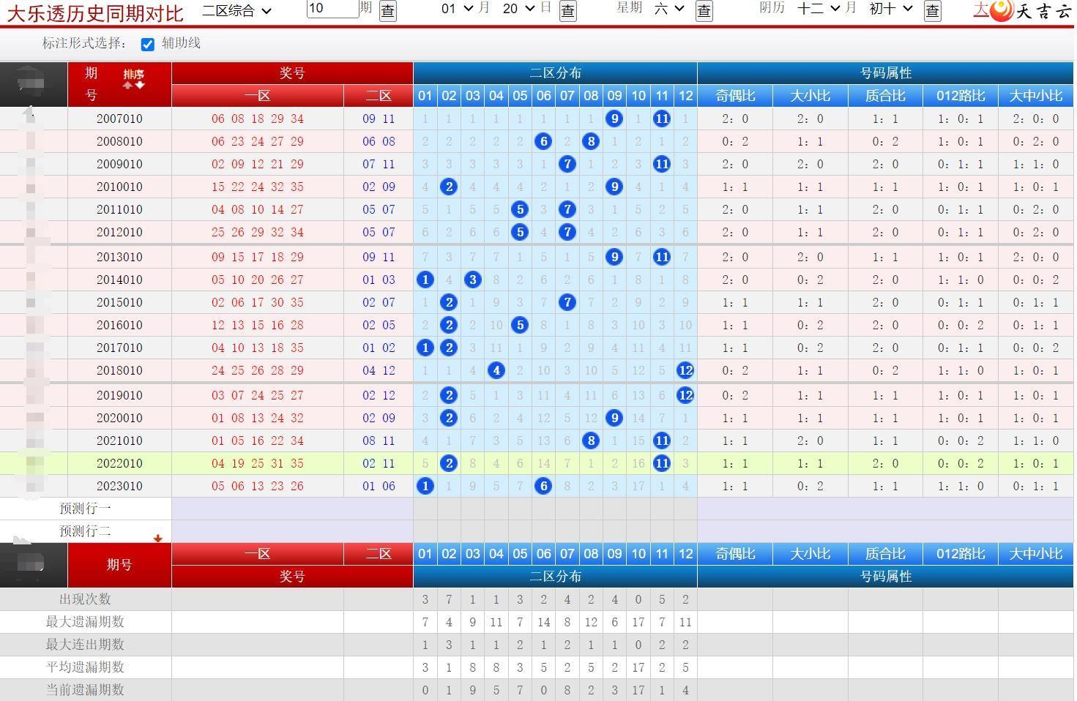
Task: Toggle the 辅助线 checkbox
Action: (148, 44)
